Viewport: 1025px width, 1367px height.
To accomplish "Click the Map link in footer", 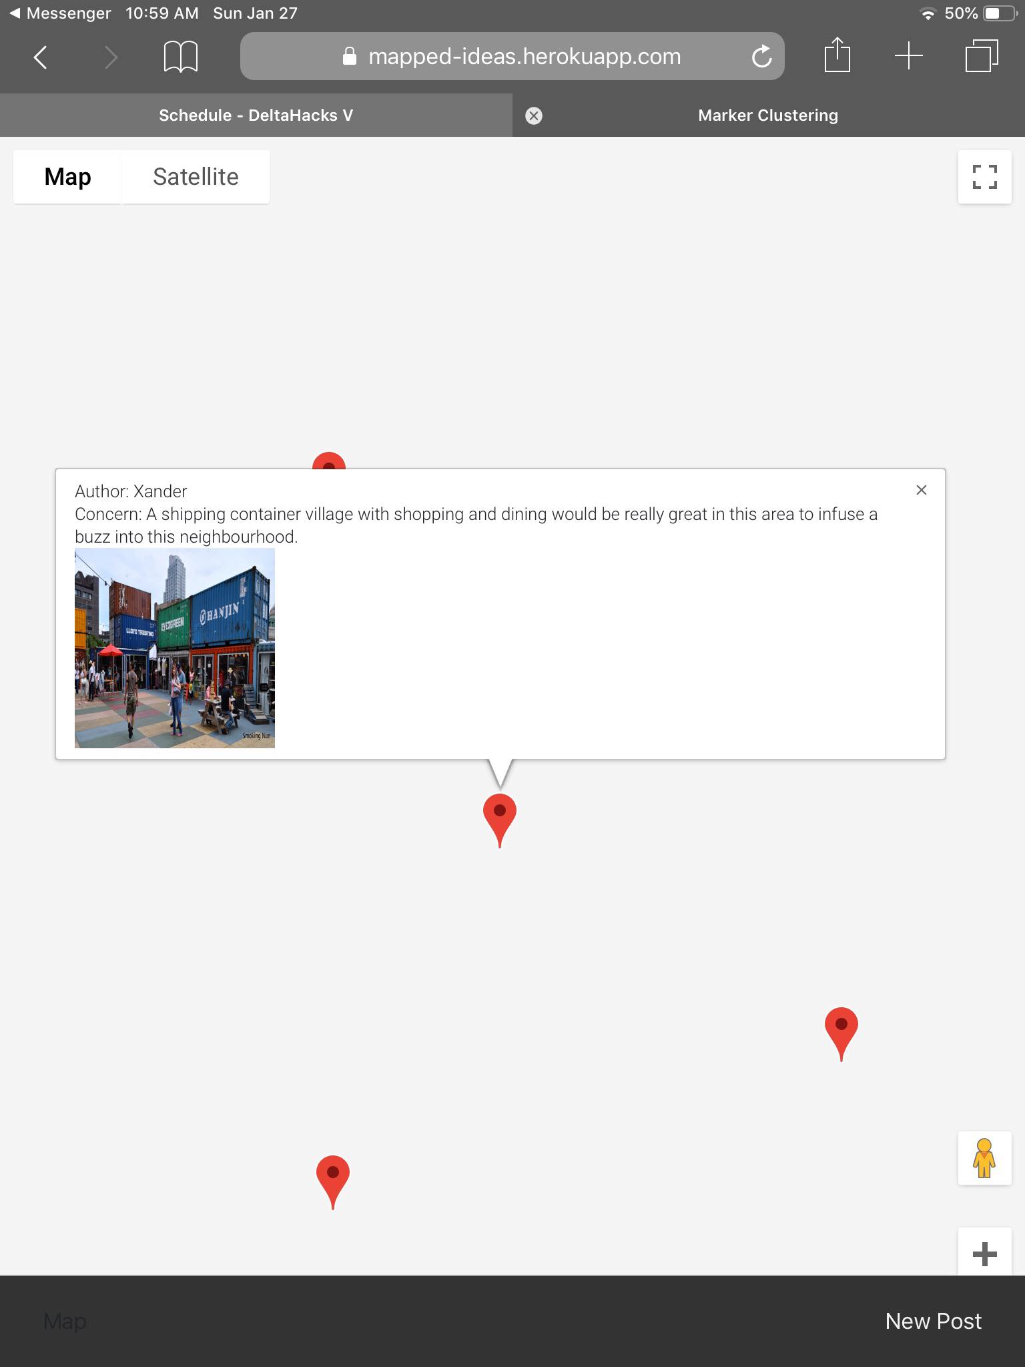I will (x=65, y=1321).
